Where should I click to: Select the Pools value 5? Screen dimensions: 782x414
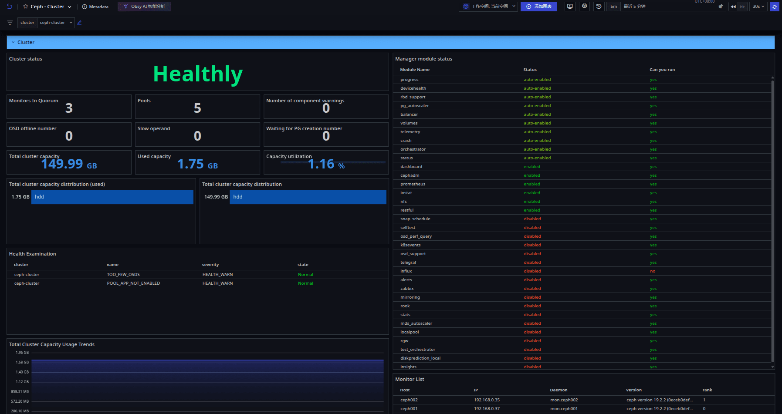(x=197, y=108)
